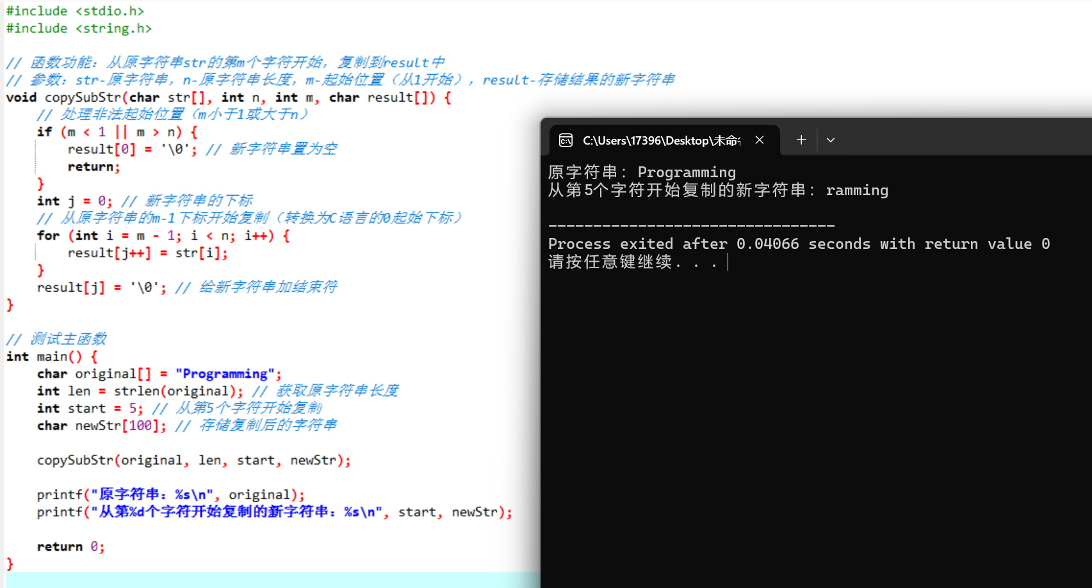Click the 'Process exited after 0.04066 seconds' line
Image resolution: width=1092 pixels, height=588 pixels.
click(799, 244)
